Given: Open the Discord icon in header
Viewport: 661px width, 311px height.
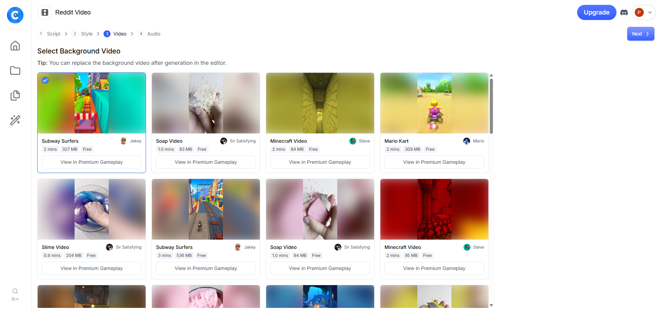Looking at the screenshot, I should click(624, 12).
